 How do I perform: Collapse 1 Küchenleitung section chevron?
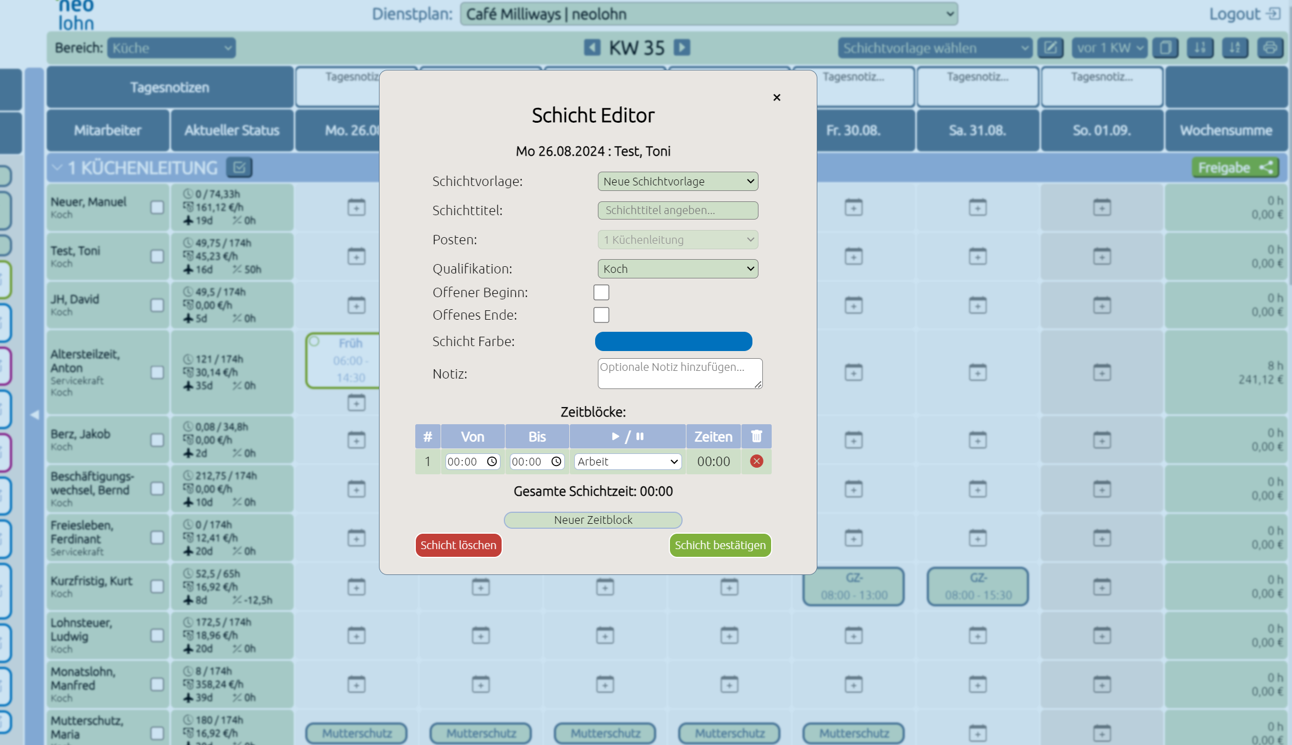click(57, 168)
